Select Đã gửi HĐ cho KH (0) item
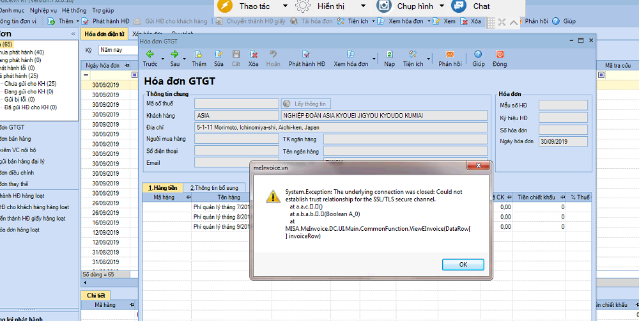 pyautogui.click(x=31, y=107)
